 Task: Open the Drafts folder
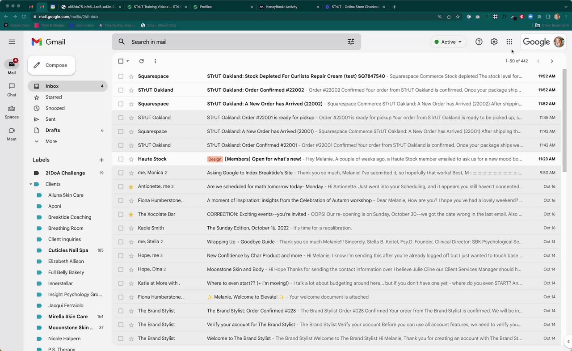53,130
